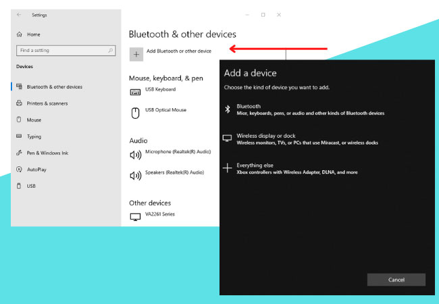This screenshot has height=304, width=439.
Task: Click the USB Optical Mouse icon
Action: tap(135, 113)
